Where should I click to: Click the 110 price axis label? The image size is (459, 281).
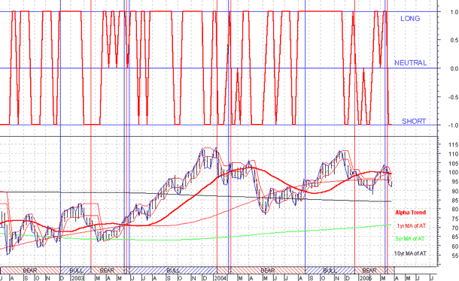(x=454, y=154)
